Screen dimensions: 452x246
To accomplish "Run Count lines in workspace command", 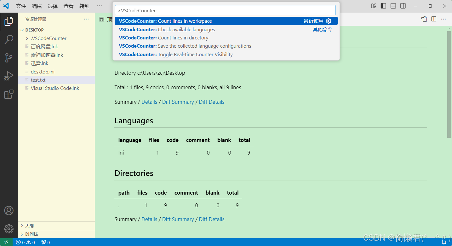I will [226, 21].
